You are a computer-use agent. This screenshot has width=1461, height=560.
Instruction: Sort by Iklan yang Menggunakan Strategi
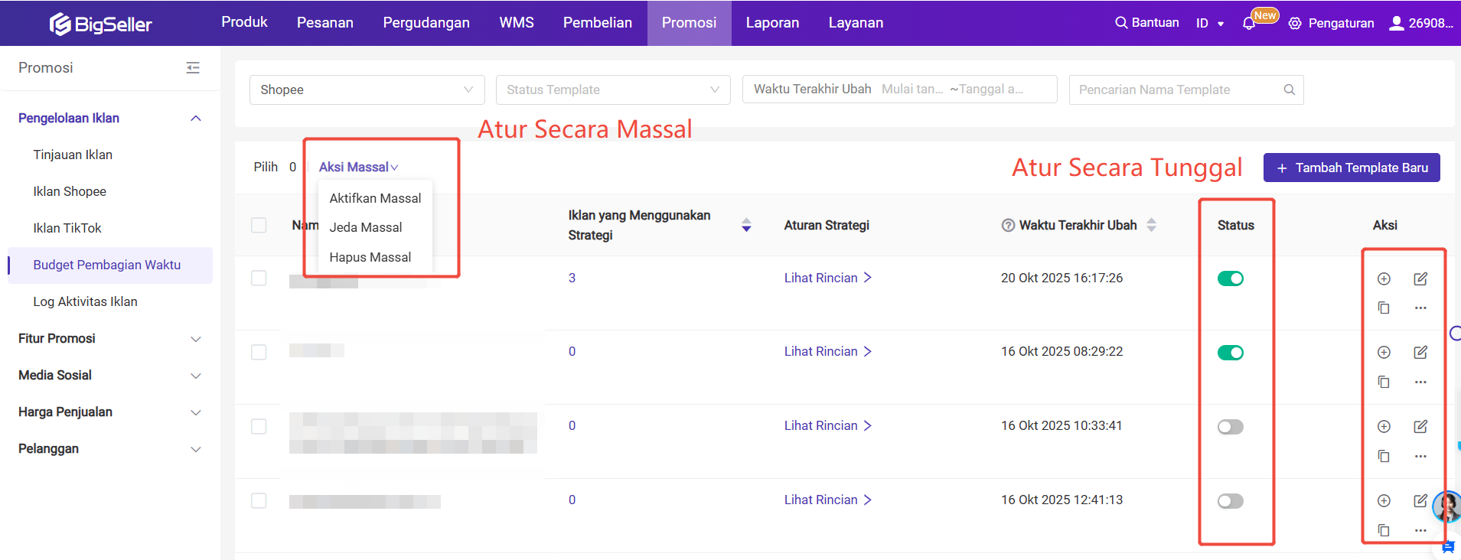point(746,225)
